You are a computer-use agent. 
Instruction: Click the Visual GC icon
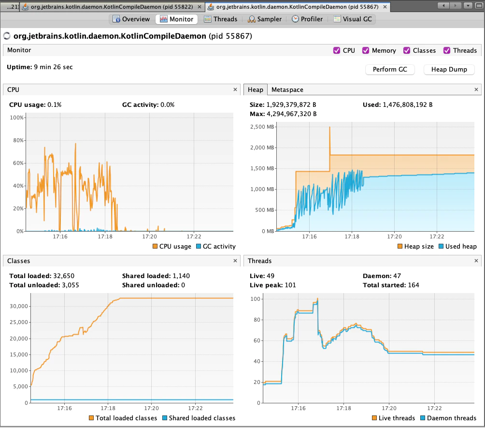point(337,19)
